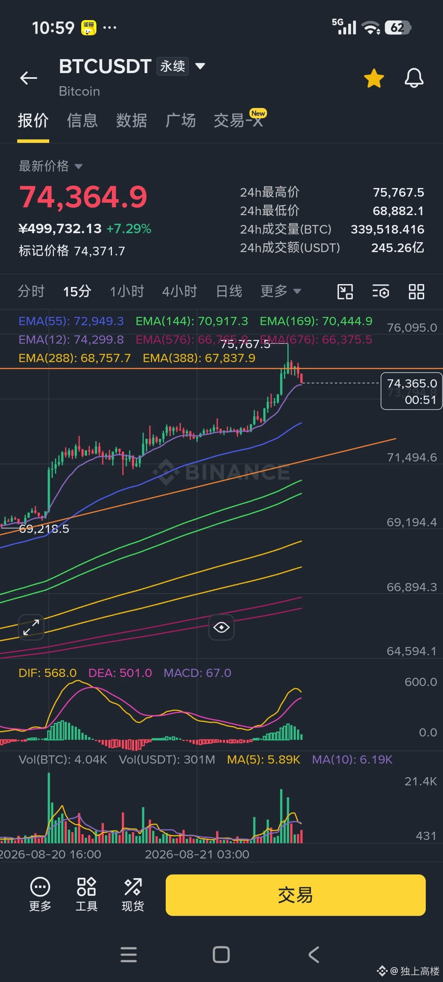Expand the 更多 intervals dropdown
This screenshot has height=982, width=443.
(281, 291)
